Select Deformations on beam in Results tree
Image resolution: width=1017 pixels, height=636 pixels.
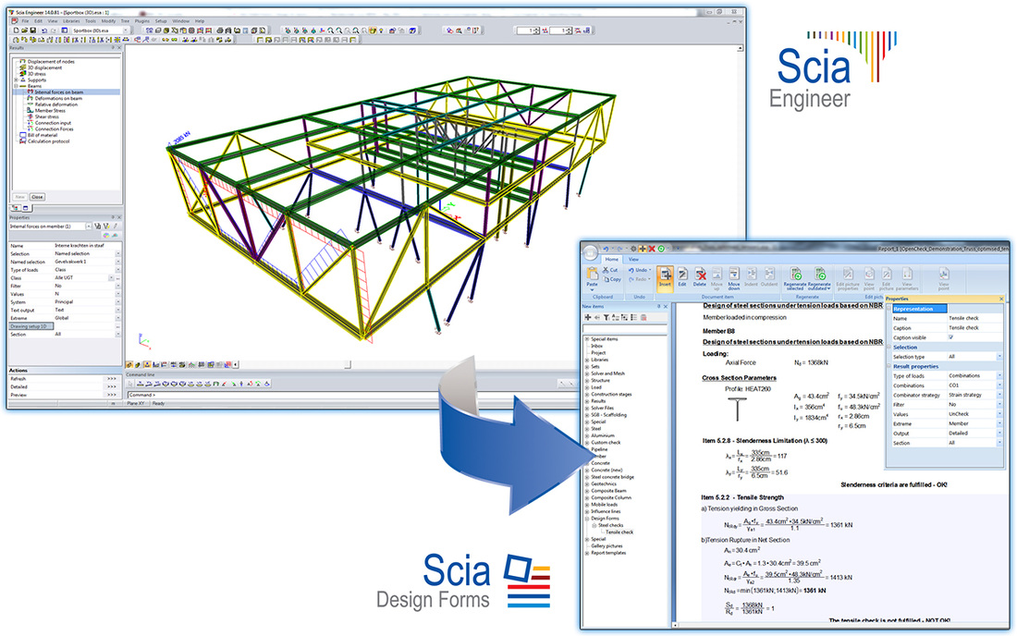(x=58, y=99)
